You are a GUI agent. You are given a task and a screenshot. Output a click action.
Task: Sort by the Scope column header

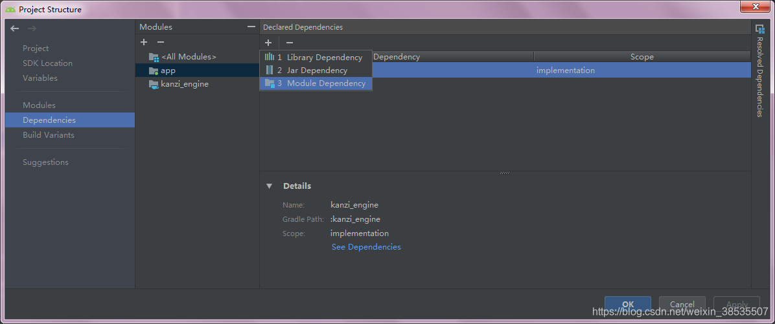[x=642, y=57]
